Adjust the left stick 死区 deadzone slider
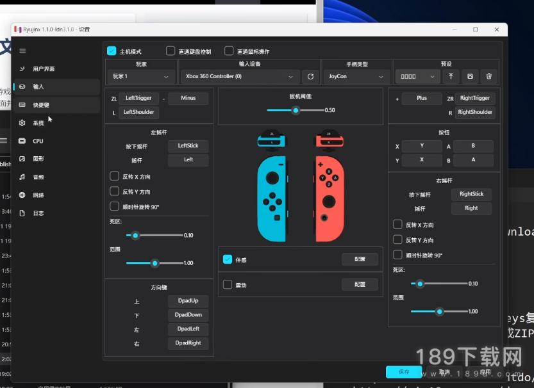534x388 pixels. 154,236
